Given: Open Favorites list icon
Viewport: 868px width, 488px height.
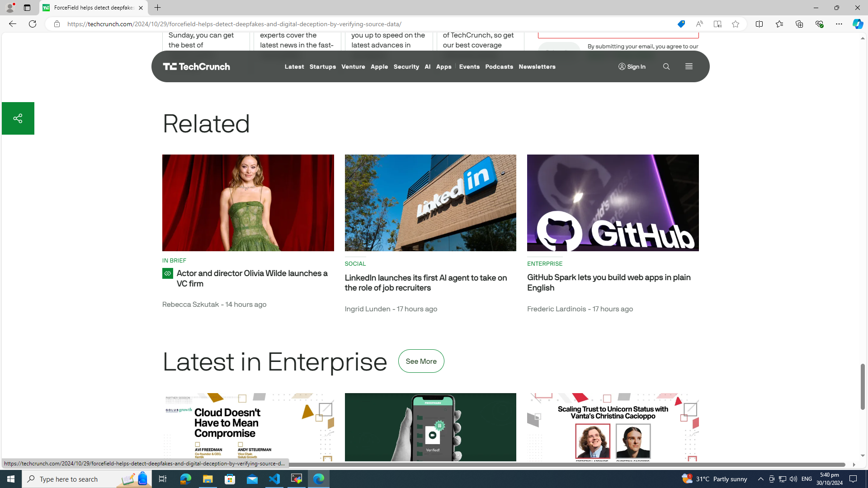Looking at the screenshot, I should 779,24.
